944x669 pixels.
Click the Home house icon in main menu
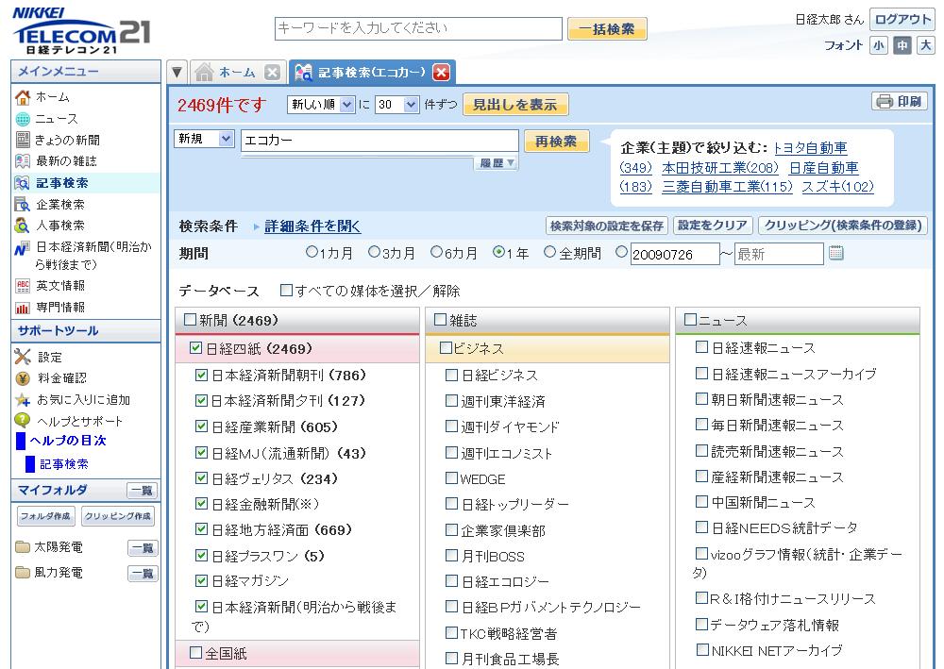(x=23, y=97)
